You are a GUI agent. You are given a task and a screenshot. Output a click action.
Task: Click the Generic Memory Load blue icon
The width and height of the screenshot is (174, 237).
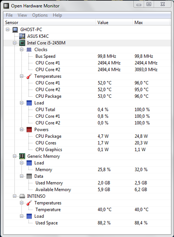point(29,163)
